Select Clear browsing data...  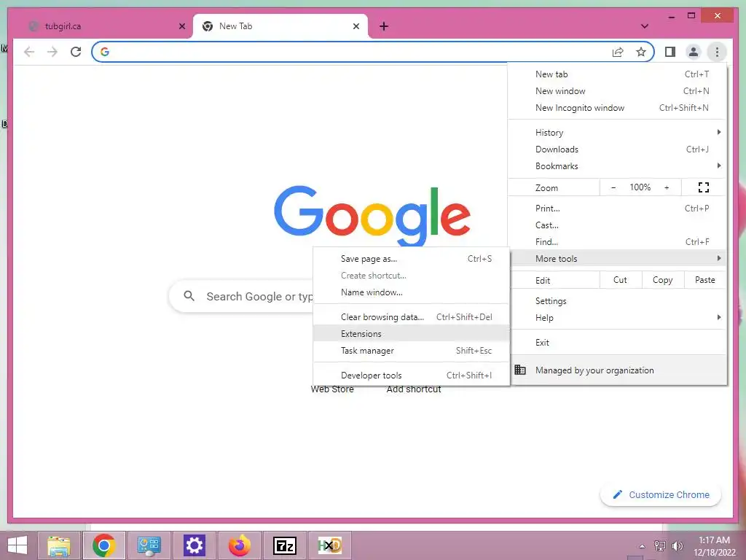tap(412, 317)
